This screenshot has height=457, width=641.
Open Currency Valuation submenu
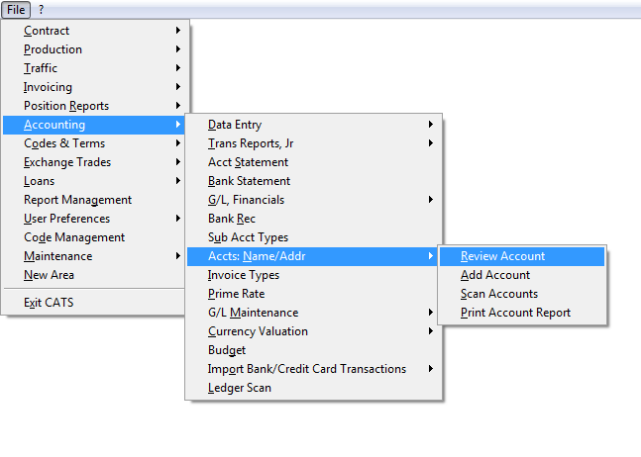[x=313, y=331]
